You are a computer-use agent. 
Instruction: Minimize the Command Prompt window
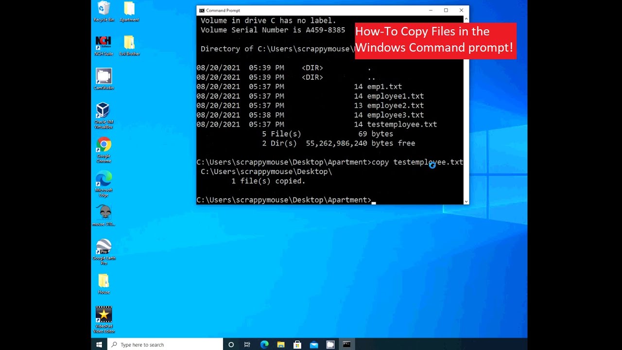[431, 10]
